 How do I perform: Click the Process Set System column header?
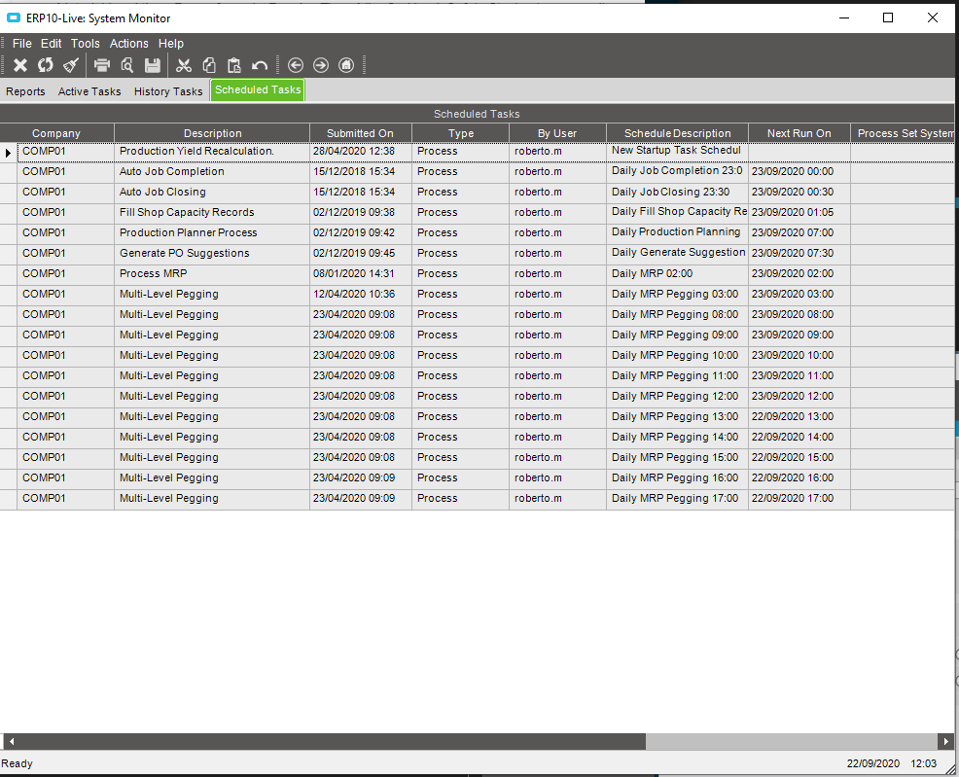[x=903, y=133]
